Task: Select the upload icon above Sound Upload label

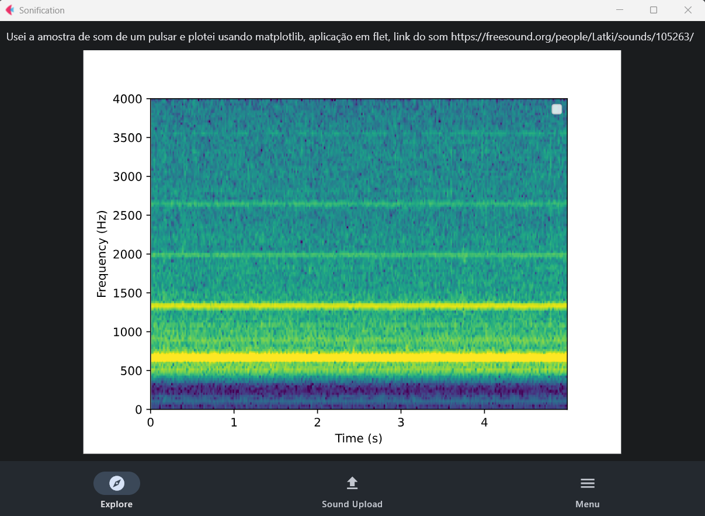Action: pyautogui.click(x=352, y=482)
